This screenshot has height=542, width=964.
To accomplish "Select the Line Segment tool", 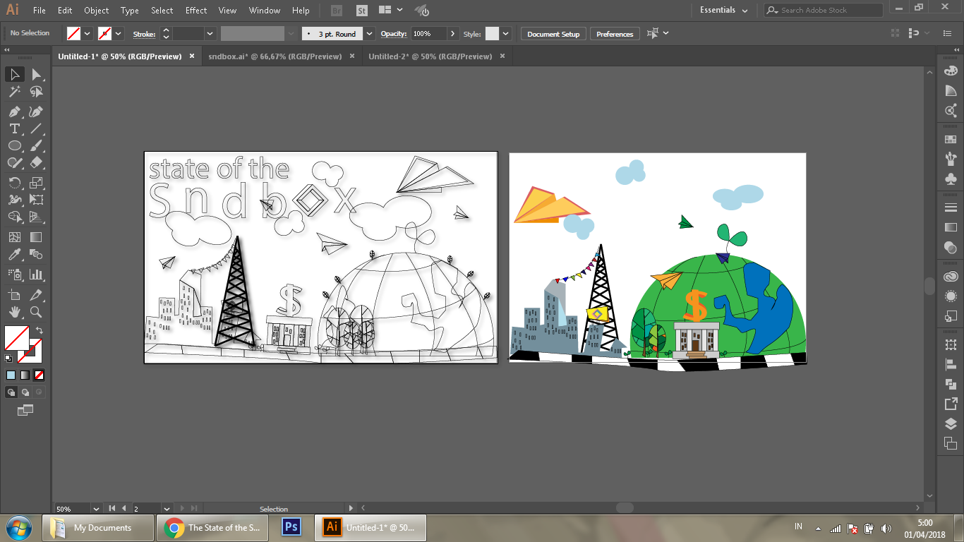I will pos(36,128).
